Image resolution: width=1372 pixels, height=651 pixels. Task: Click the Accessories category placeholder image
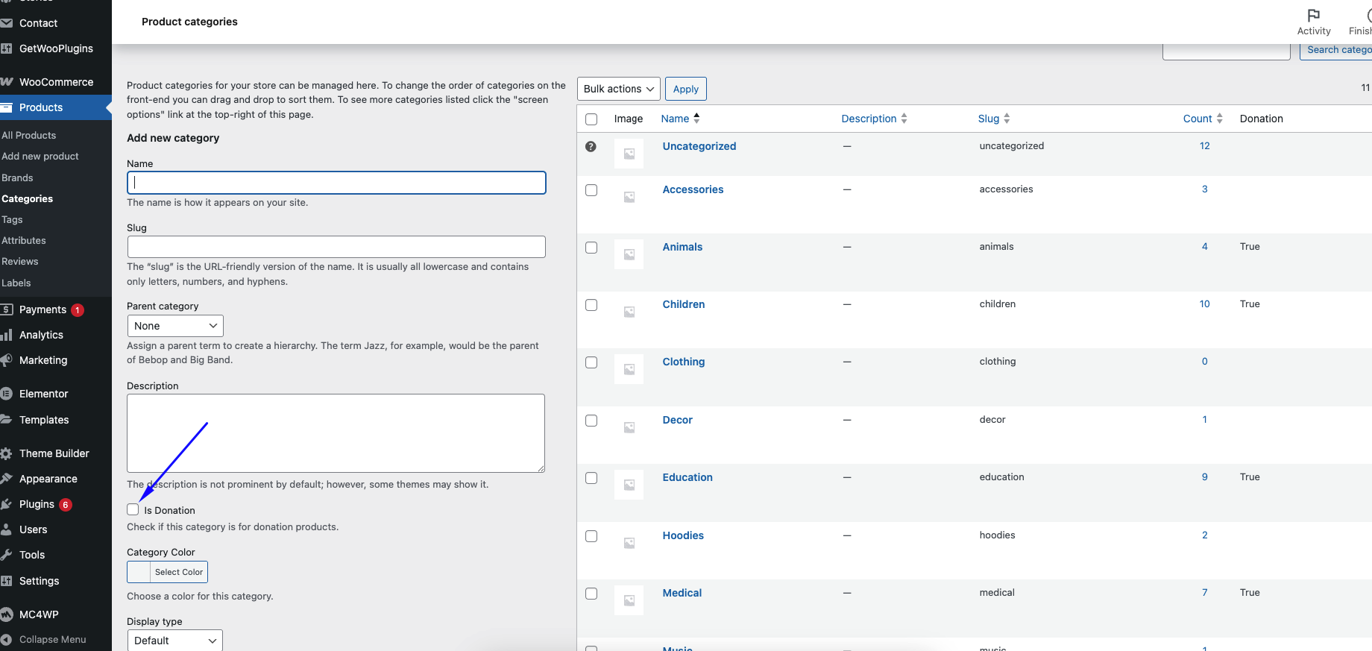pos(629,198)
